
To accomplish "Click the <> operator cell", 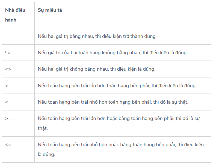I will 8,69.
